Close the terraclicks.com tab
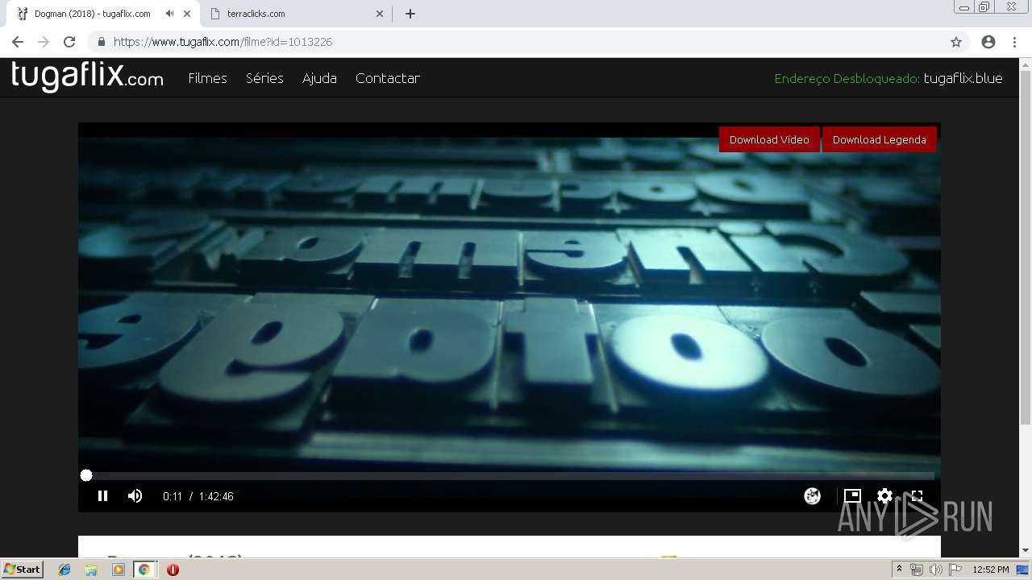 coord(379,14)
